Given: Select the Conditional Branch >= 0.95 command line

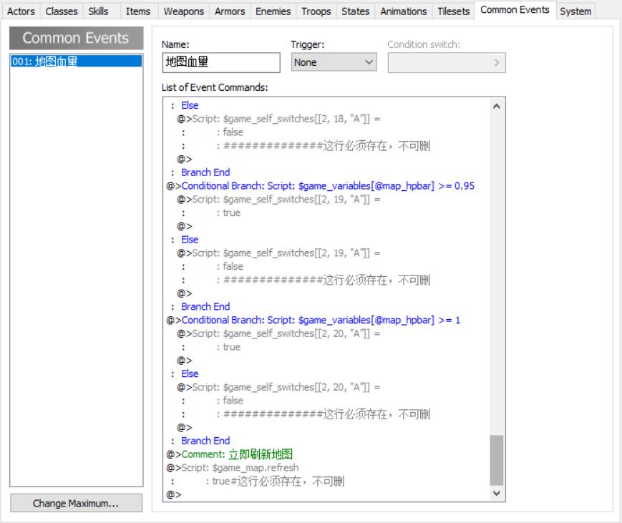Looking at the screenshot, I should (320, 185).
